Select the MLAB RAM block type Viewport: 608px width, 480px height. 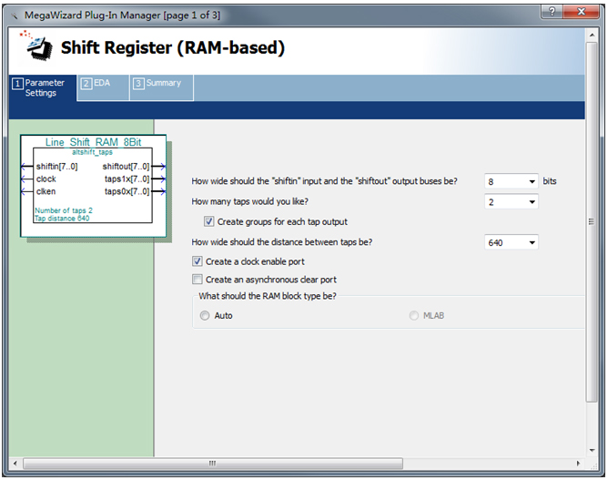tap(414, 315)
